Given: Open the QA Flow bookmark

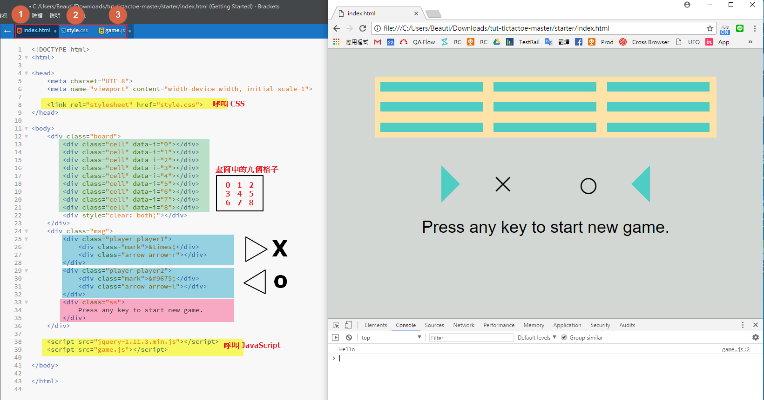Looking at the screenshot, I should [x=418, y=42].
